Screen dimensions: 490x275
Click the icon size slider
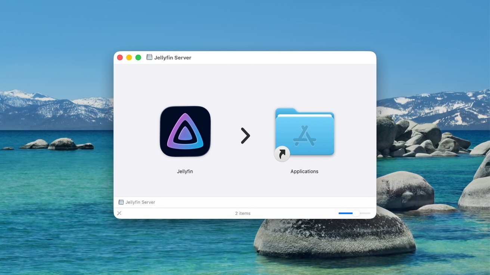(354, 213)
